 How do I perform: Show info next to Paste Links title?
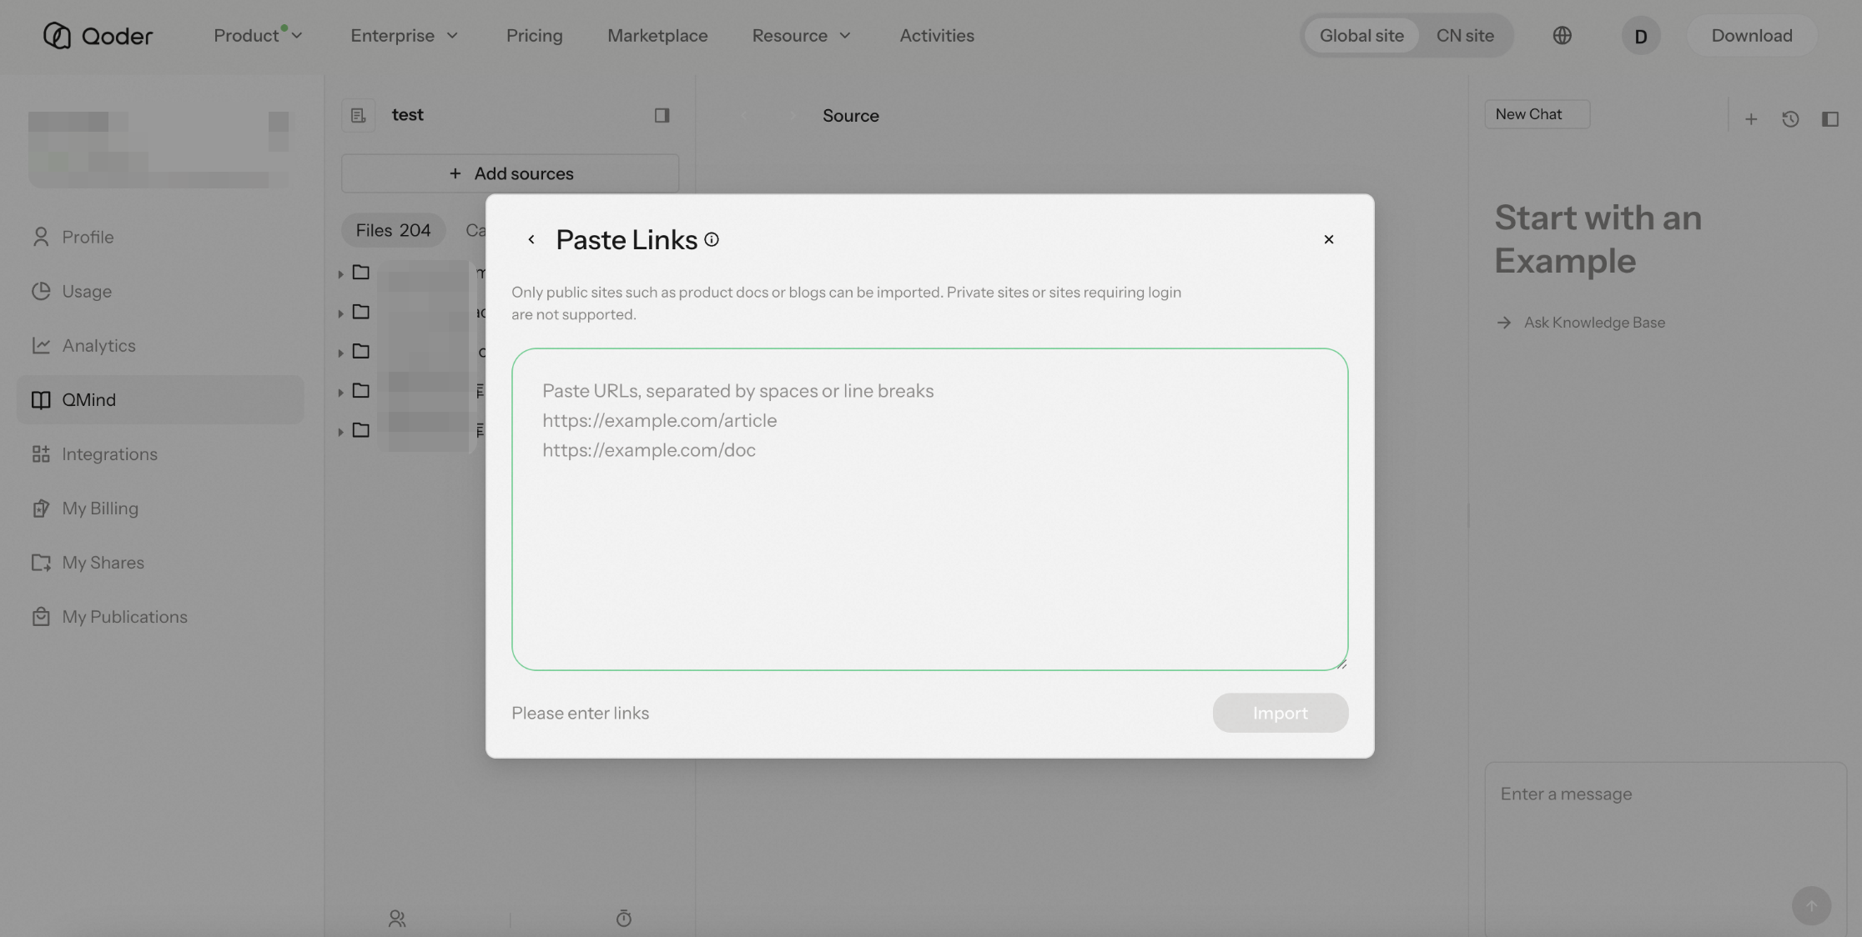[712, 239]
